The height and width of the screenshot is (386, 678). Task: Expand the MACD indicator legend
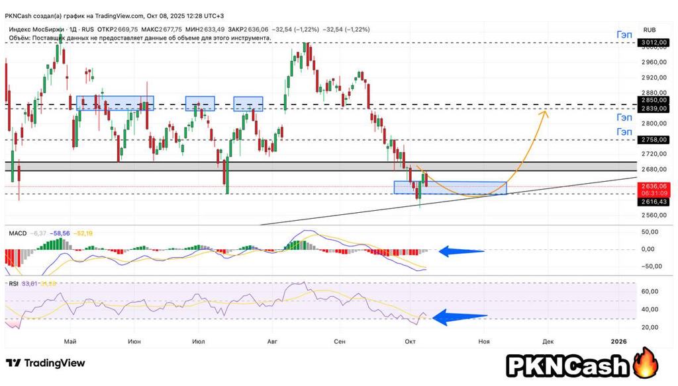click(x=18, y=233)
